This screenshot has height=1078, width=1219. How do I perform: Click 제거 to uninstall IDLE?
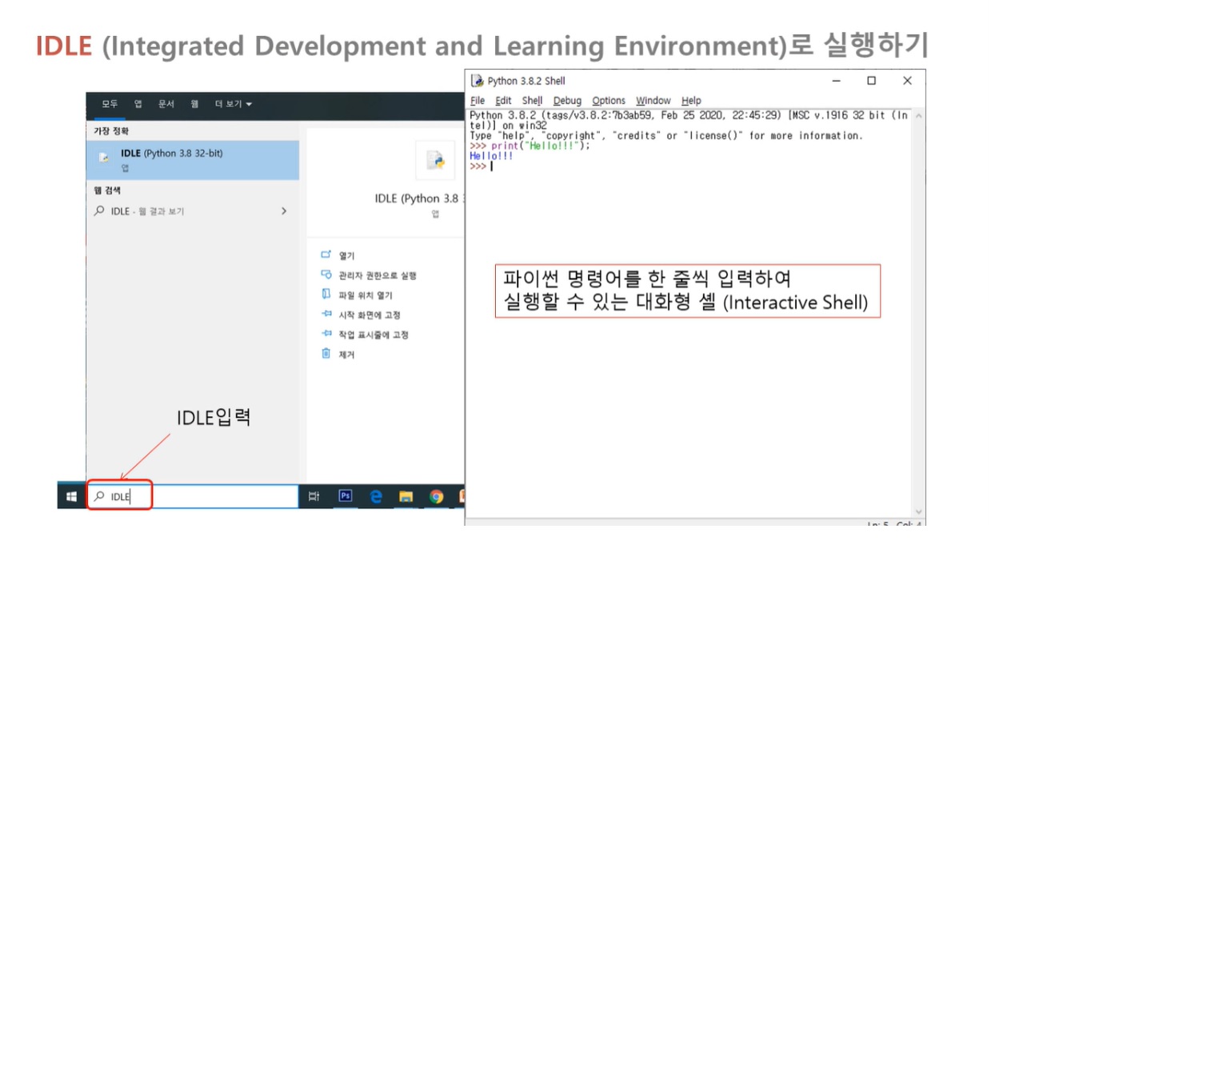pyautogui.click(x=346, y=355)
